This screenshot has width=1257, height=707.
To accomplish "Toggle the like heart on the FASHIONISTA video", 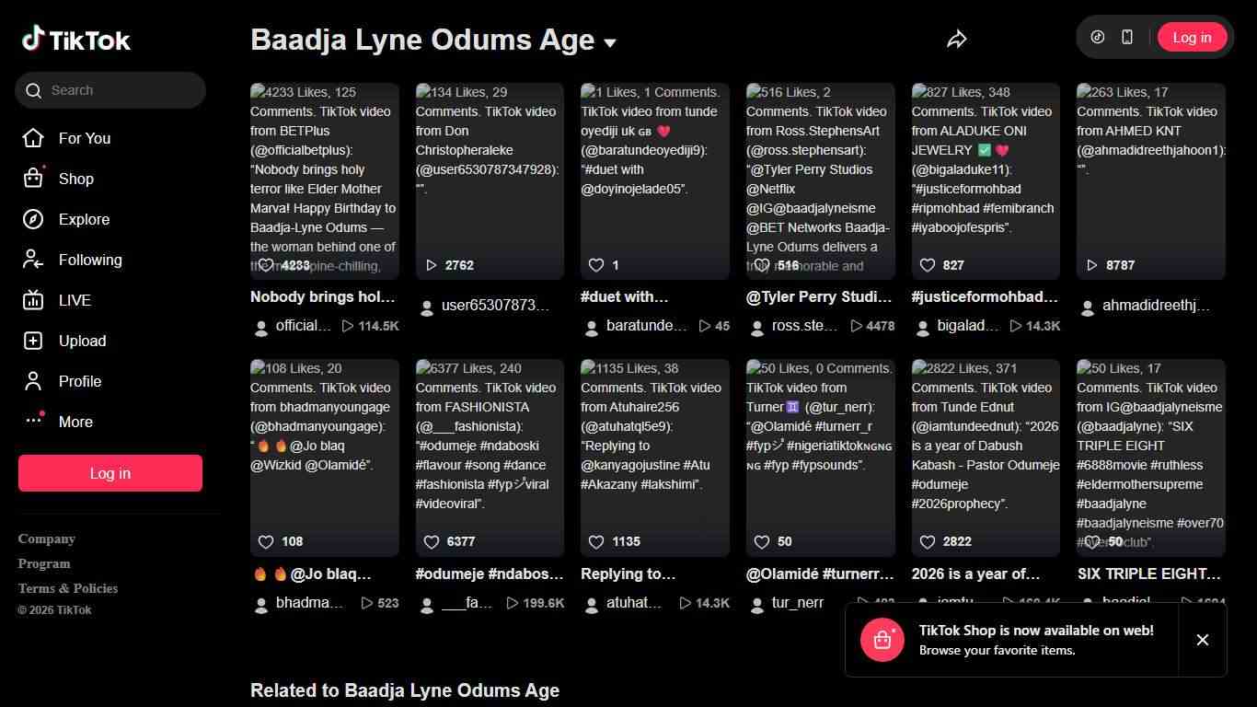I will 432,541.
